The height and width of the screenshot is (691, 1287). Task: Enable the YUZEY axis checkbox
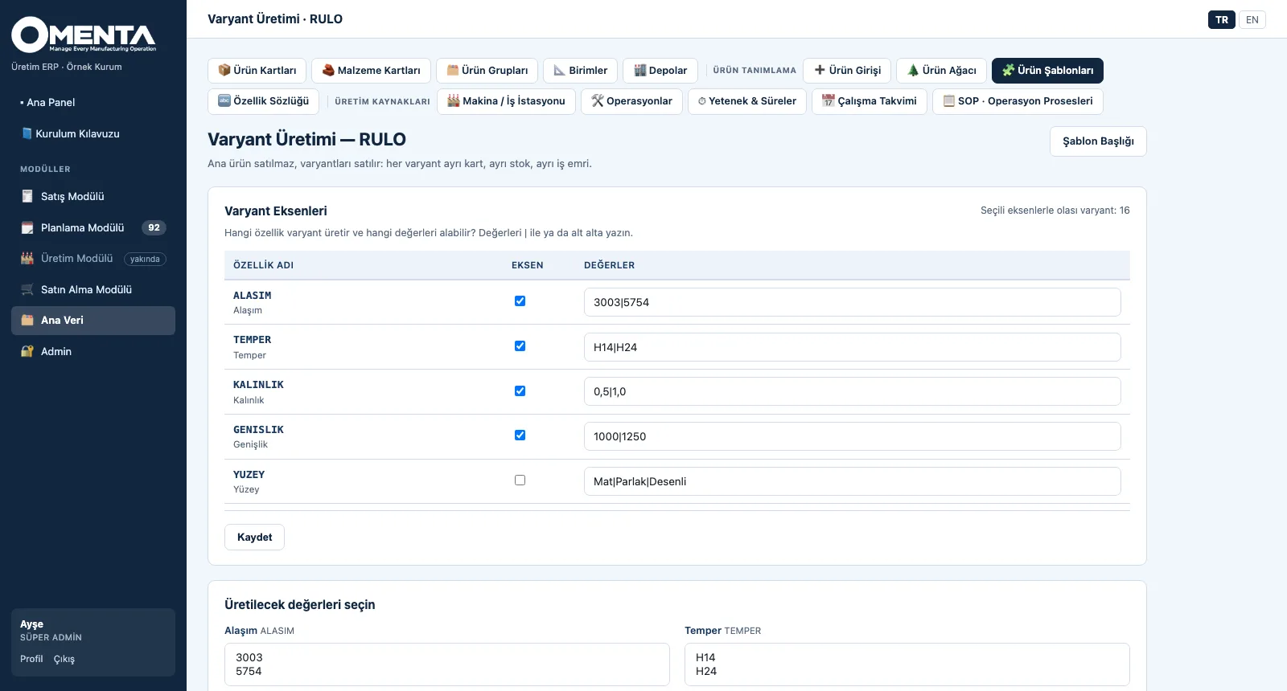coord(520,480)
